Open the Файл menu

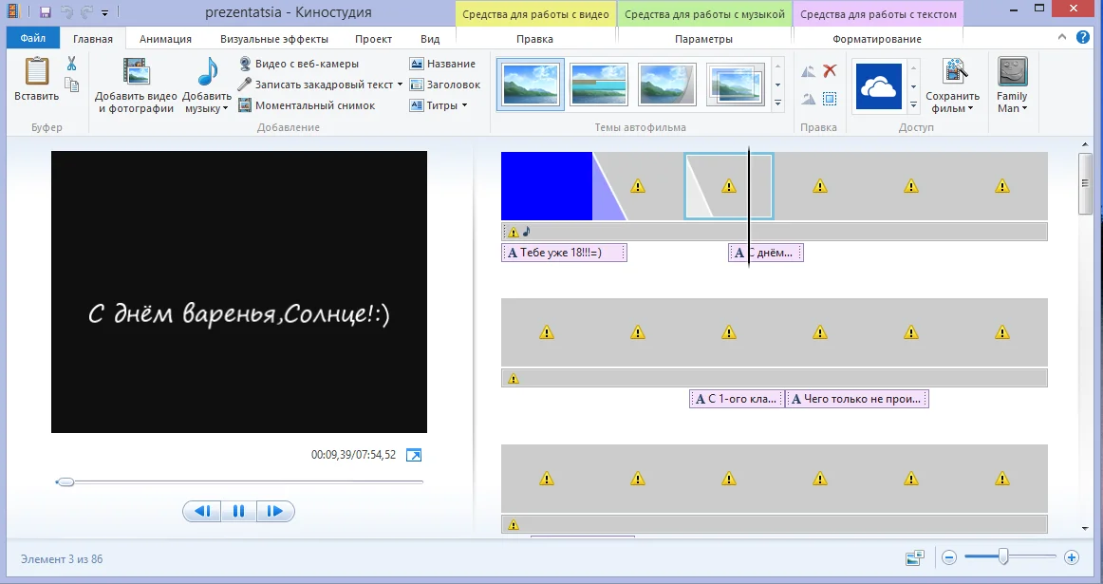click(33, 39)
